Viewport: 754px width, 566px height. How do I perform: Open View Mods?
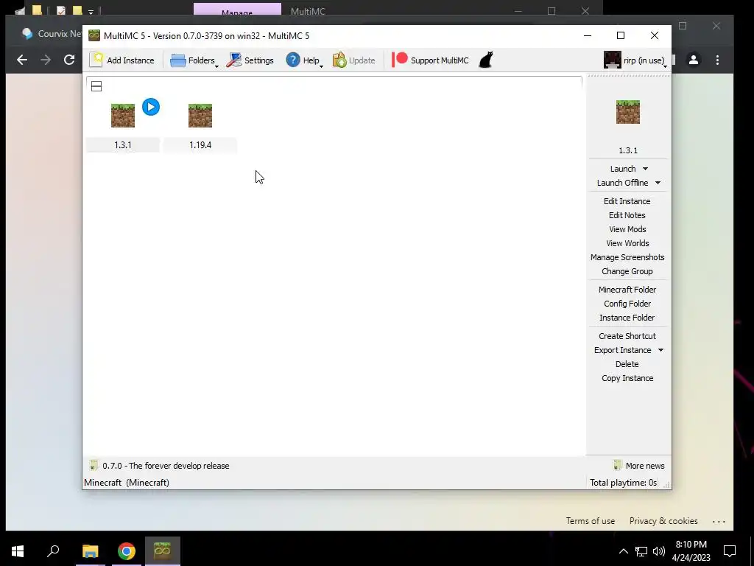click(627, 229)
